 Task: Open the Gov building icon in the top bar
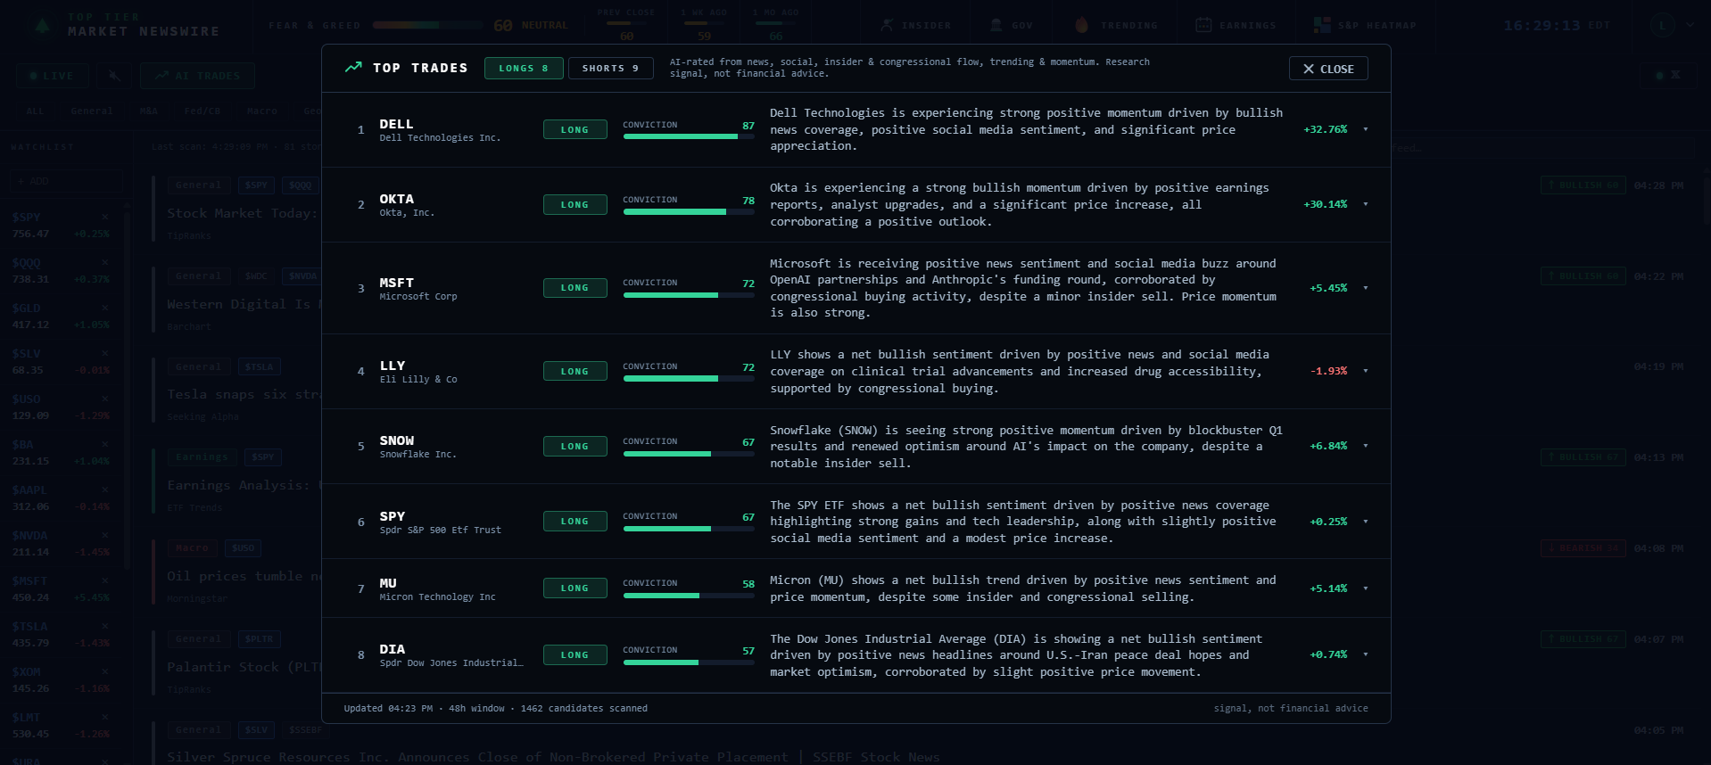(x=996, y=25)
